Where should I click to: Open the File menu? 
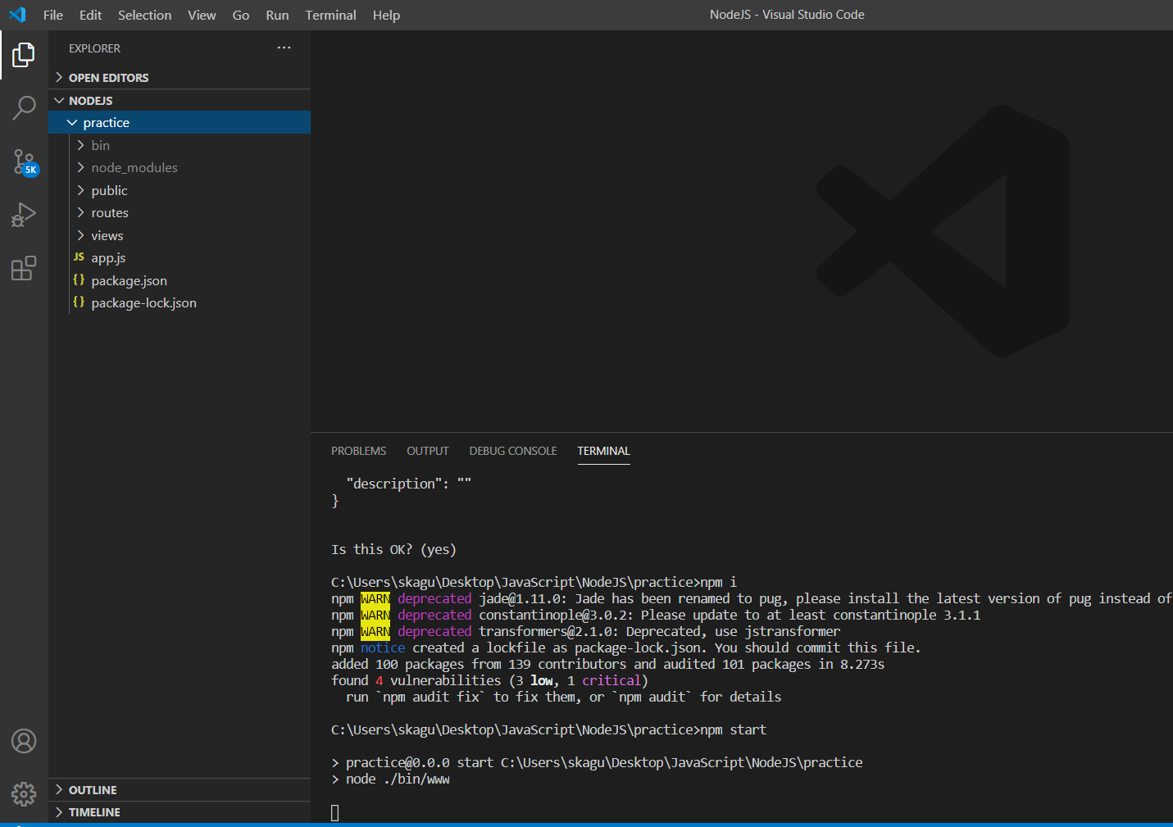pos(53,15)
